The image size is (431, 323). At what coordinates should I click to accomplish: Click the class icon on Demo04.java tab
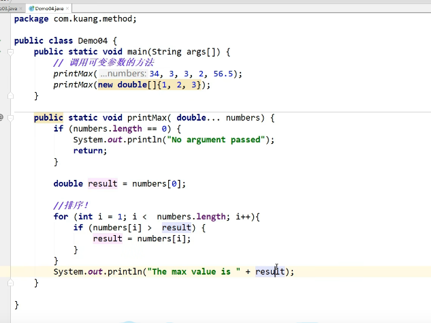tap(31, 9)
